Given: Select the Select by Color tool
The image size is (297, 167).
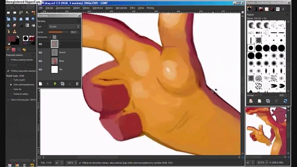Looking at the screenshot, I should pyautogui.click(x=33, y=13).
